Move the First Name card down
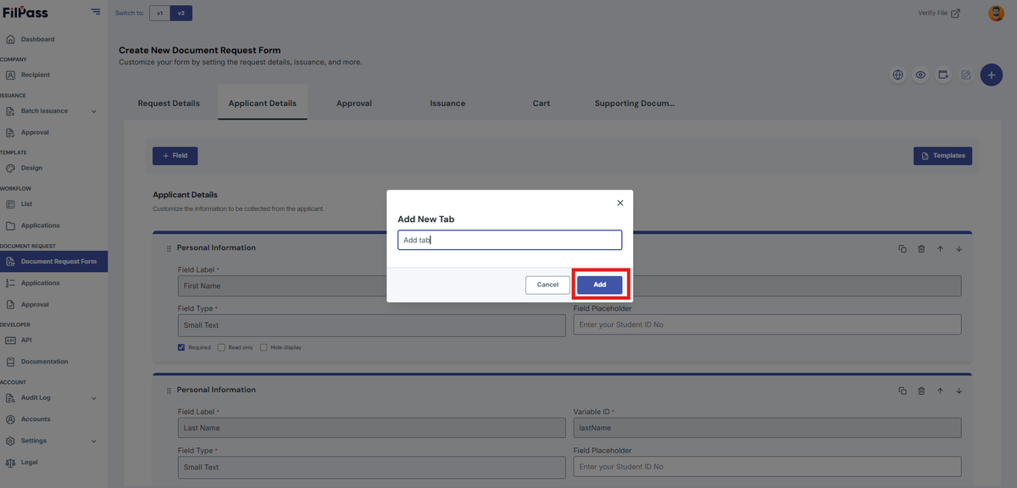Viewport: 1017px width, 488px height. [x=959, y=249]
